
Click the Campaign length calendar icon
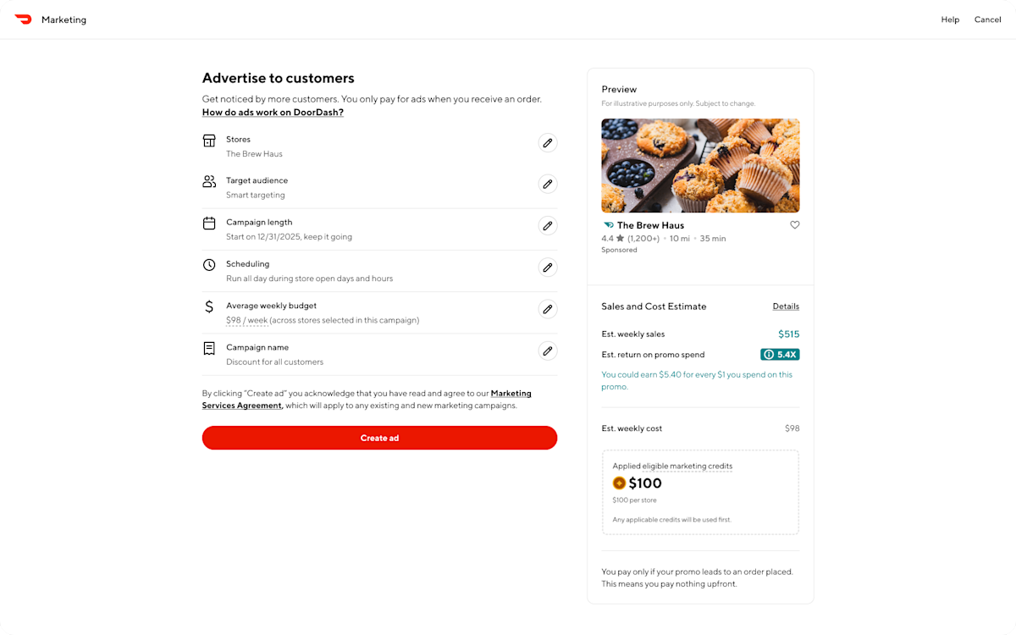[x=209, y=223]
